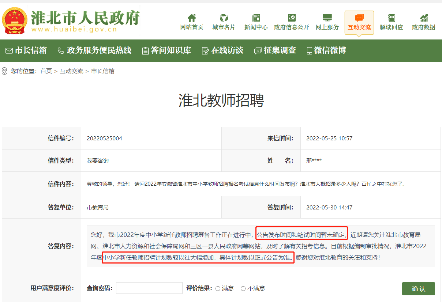Click the 新闻中心 newspaper icon
This screenshot has width=442, height=303.
point(256,18)
